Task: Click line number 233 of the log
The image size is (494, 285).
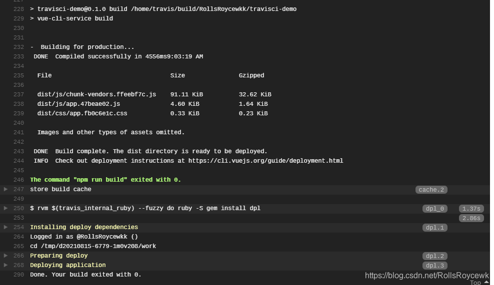Action: pos(18,56)
